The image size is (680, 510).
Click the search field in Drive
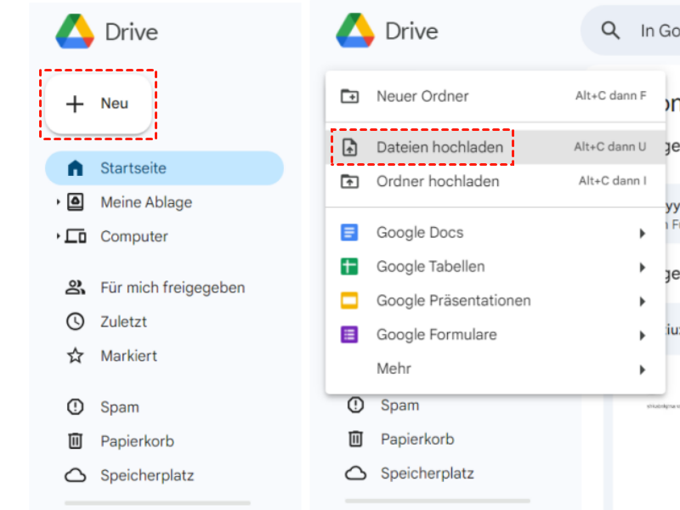(x=654, y=31)
